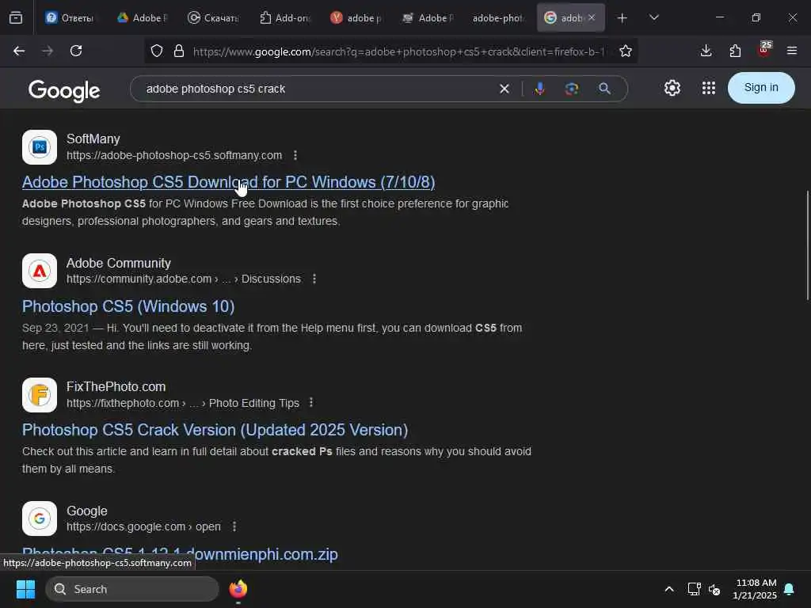Go back to previous page

tap(19, 51)
